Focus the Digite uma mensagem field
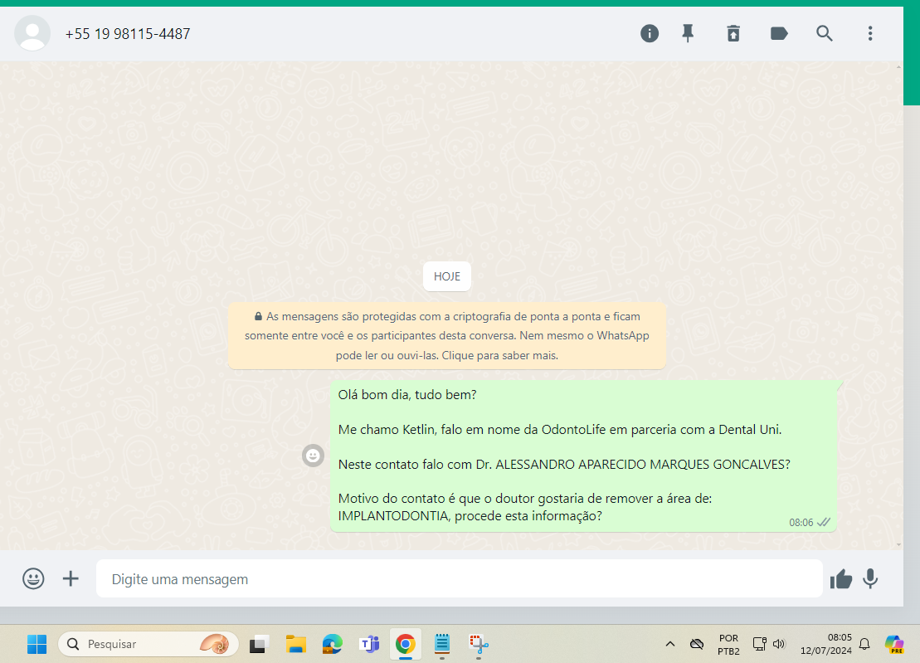 460,578
